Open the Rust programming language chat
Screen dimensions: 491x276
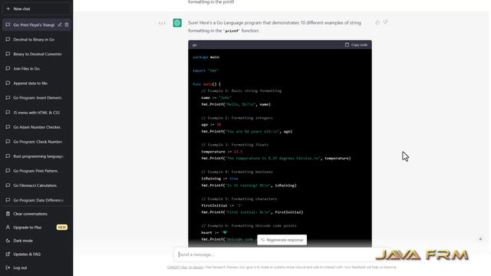pos(36,156)
